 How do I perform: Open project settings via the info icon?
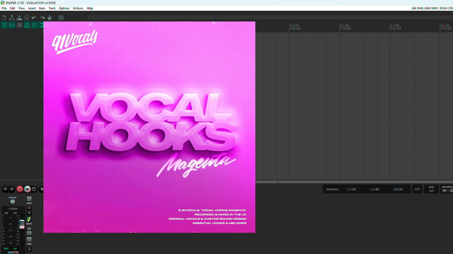pos(27,18)
